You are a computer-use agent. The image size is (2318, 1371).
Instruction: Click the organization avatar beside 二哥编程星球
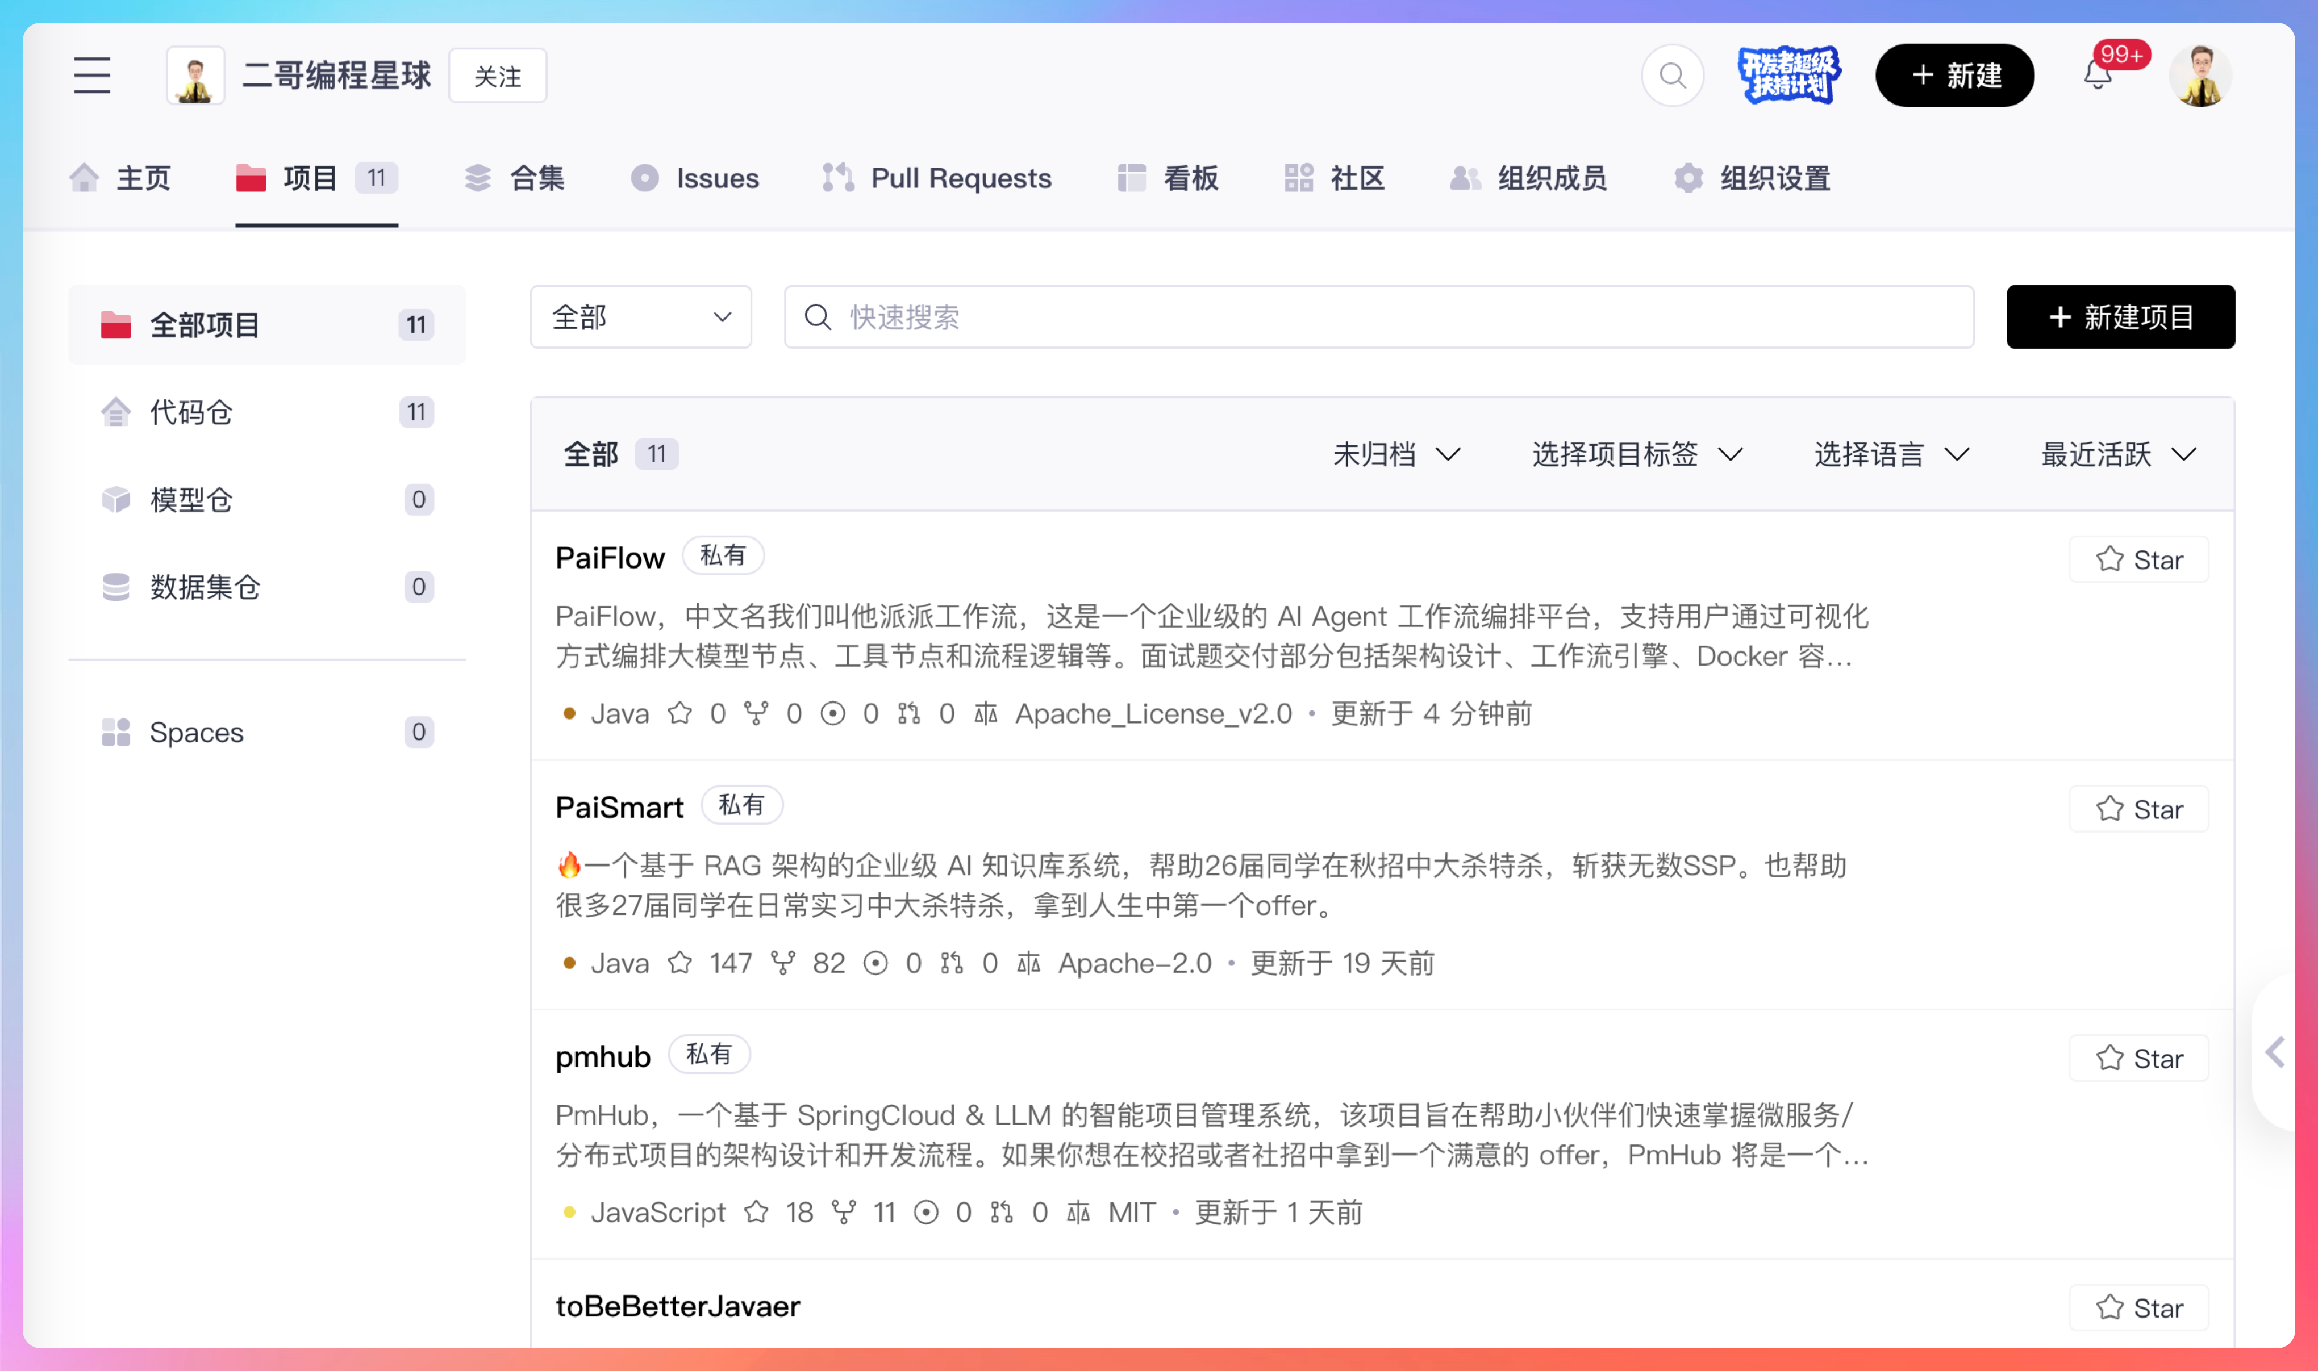coord(195,76)
